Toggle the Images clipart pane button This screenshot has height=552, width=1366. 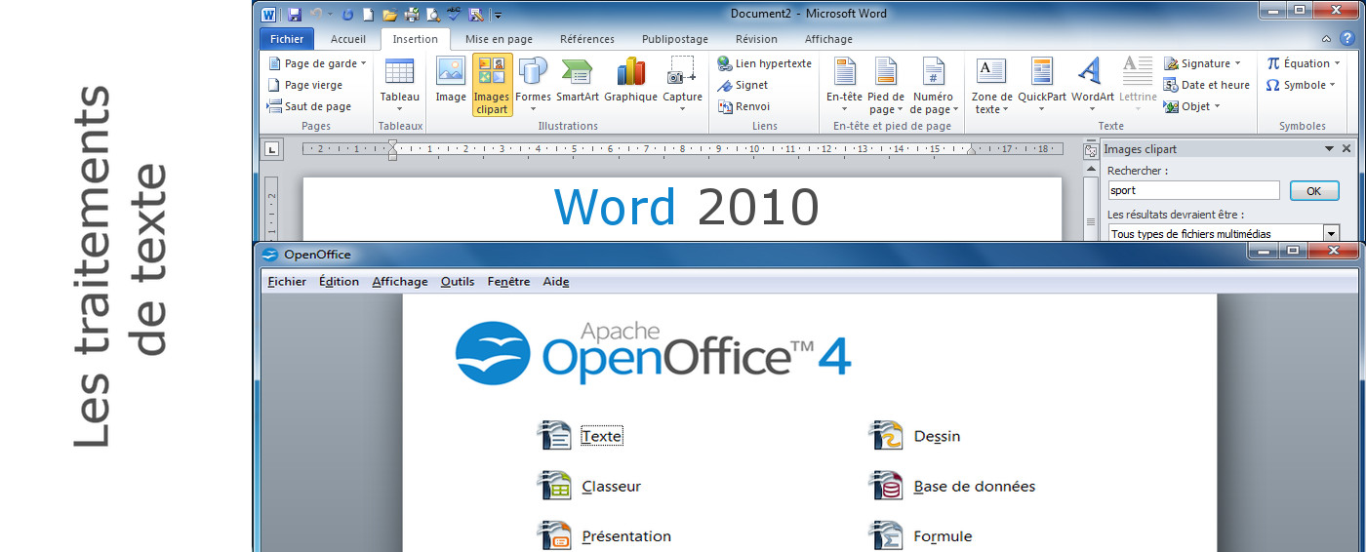tap(492, 84)
